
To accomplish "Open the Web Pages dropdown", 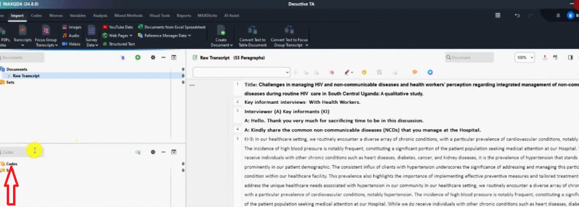I will click(131, 36).
